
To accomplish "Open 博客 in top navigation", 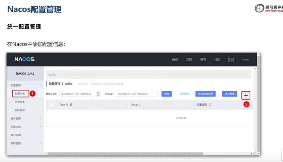I will click(203, 59).
